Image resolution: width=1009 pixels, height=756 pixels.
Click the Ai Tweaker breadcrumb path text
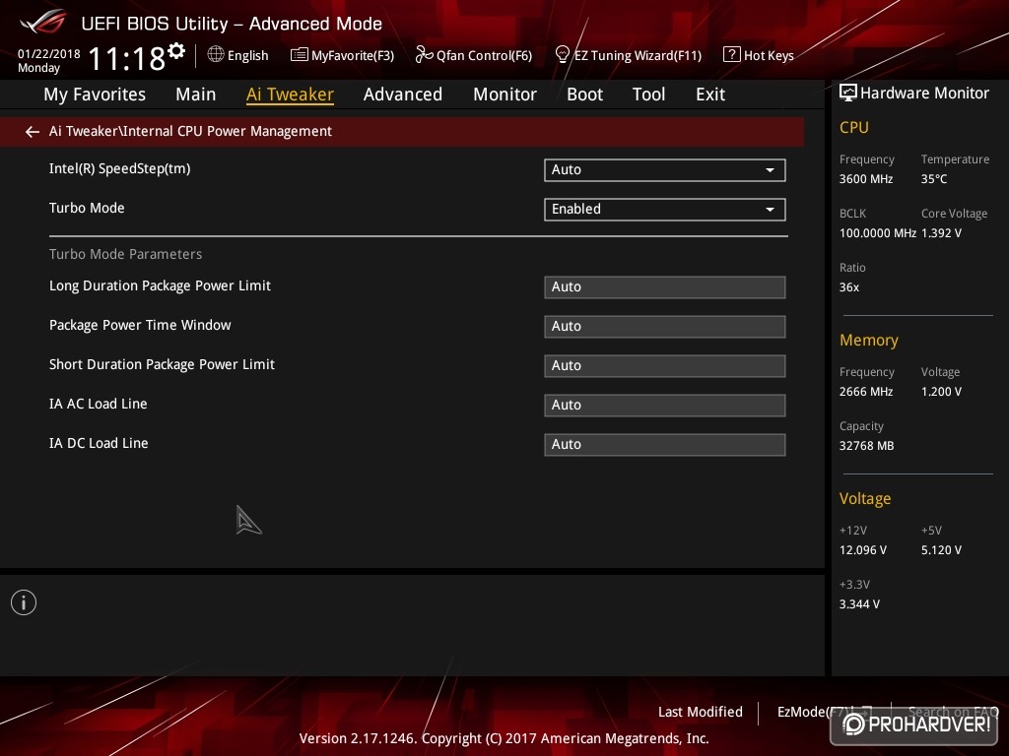(190, 131)
